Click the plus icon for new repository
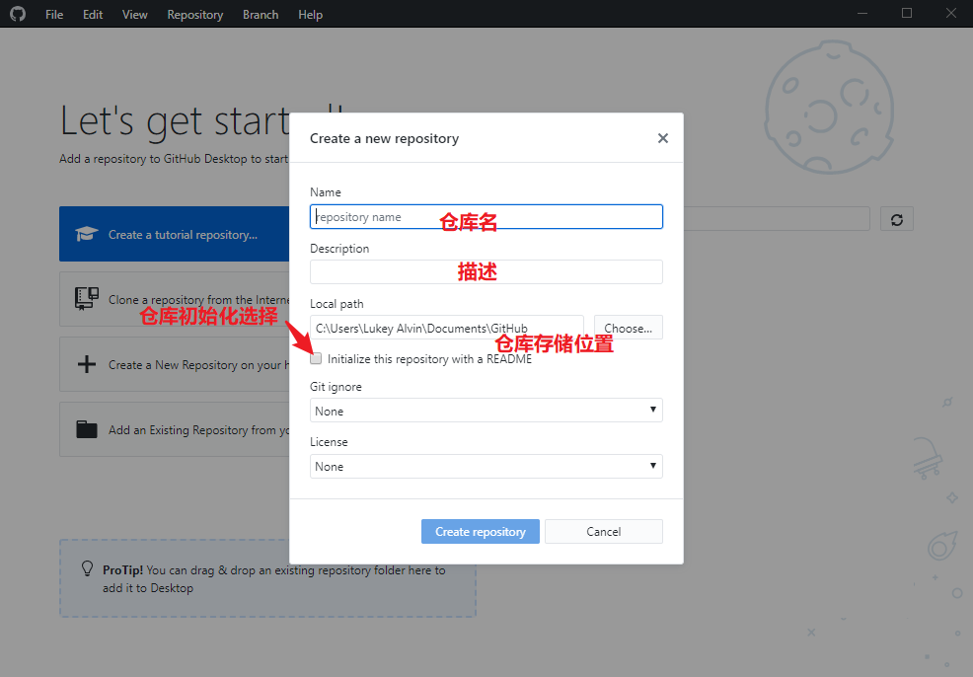The width and height of the screenshot is (973, 677). (87, 364)
